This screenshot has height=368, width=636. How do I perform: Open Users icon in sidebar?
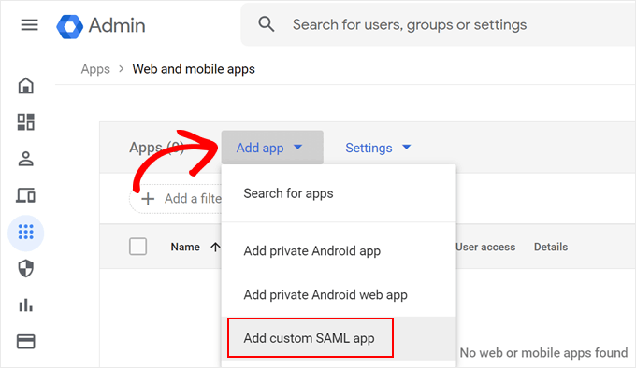click(25, 159)
